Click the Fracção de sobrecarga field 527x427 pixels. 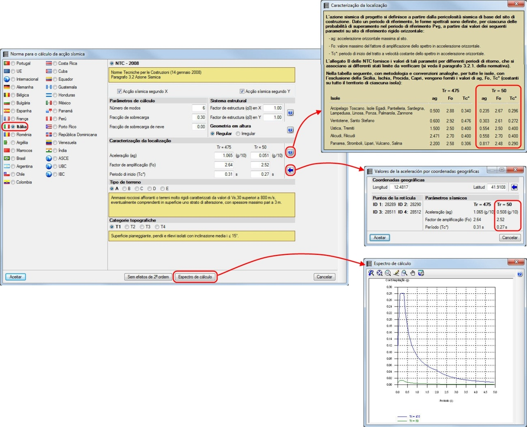point(199,117)
